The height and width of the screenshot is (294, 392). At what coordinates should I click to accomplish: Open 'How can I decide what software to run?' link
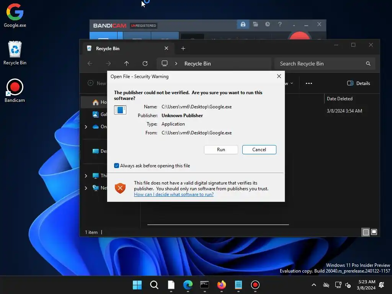pyautogui.click(x=173, y=194)
